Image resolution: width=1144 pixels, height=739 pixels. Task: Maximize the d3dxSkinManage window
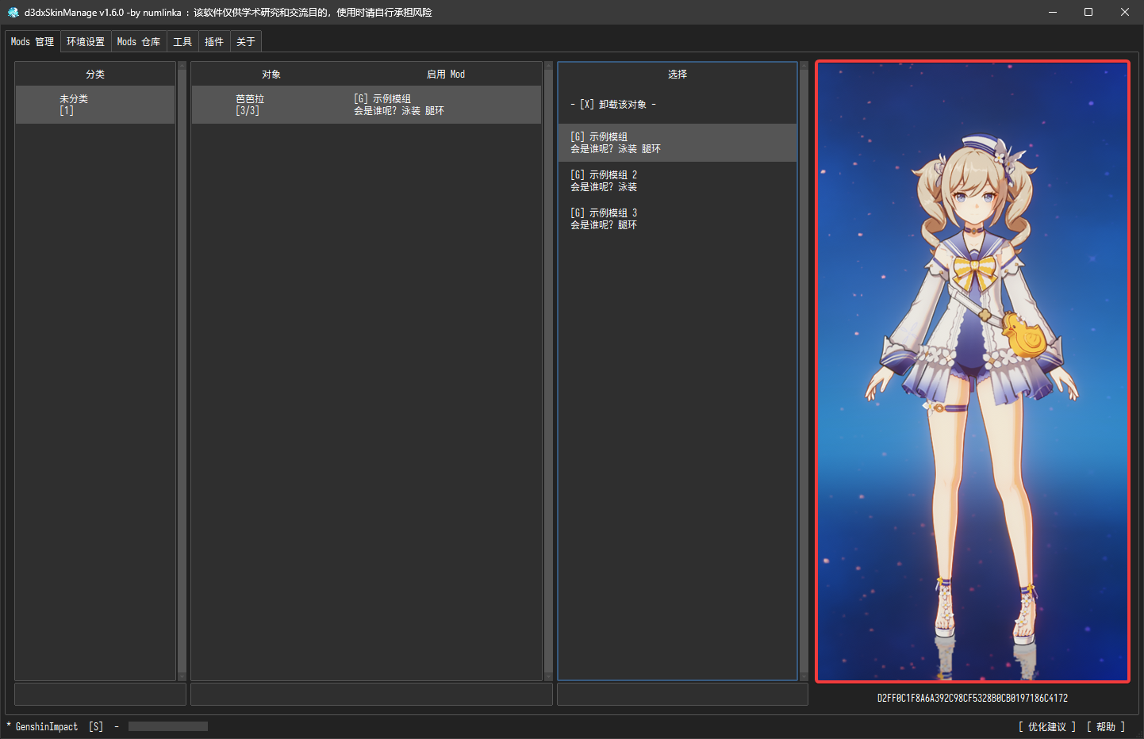(x=1088, y=12)
